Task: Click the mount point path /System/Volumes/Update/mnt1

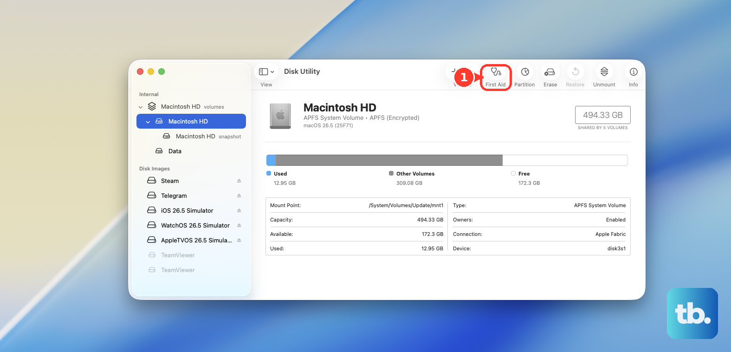Action: 406,205
